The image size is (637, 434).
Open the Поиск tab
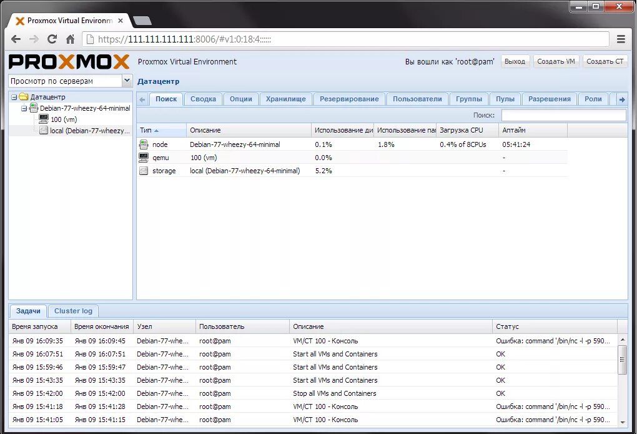click(x=166, y=99)
